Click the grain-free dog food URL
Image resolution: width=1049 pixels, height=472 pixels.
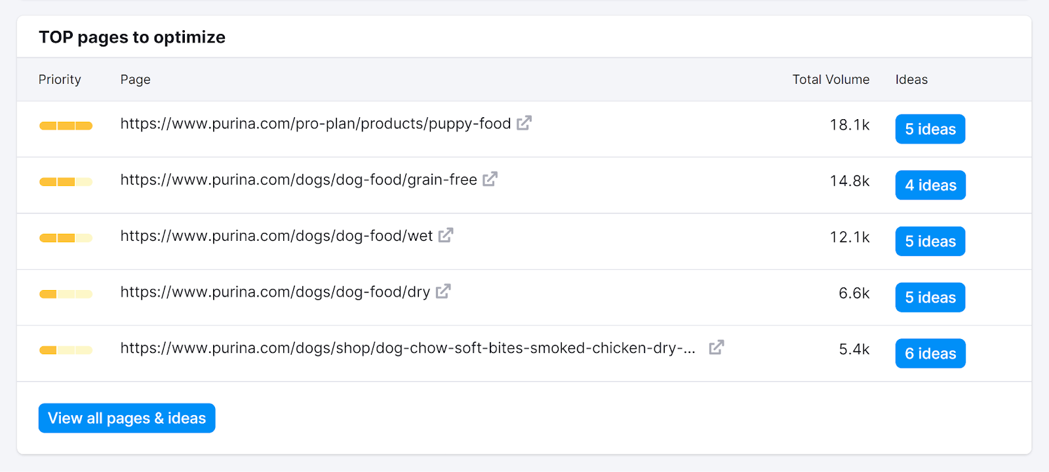[298, 179]
